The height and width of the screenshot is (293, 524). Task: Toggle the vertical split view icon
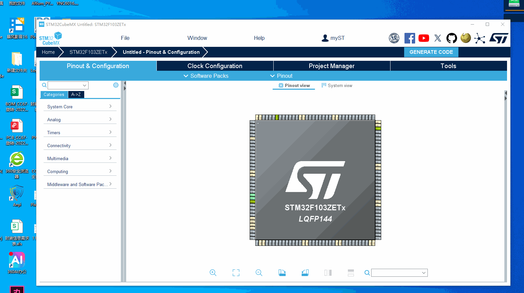[328, 273]
